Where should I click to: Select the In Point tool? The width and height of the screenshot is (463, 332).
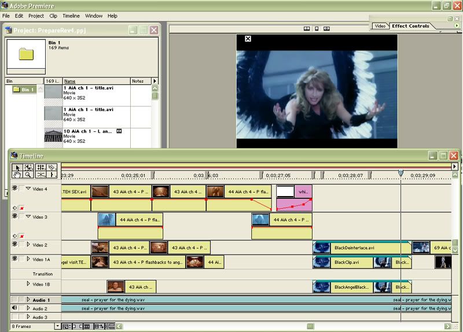[x=52, y=175]
